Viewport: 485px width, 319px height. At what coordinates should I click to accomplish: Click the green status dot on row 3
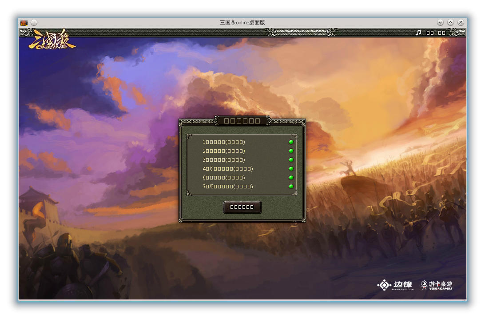tap(291, 160)
